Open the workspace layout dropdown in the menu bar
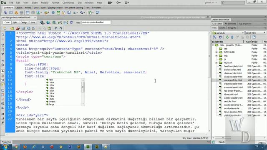Image resolution: width=267 pixels, height=150 pixels. coord(110,3)
